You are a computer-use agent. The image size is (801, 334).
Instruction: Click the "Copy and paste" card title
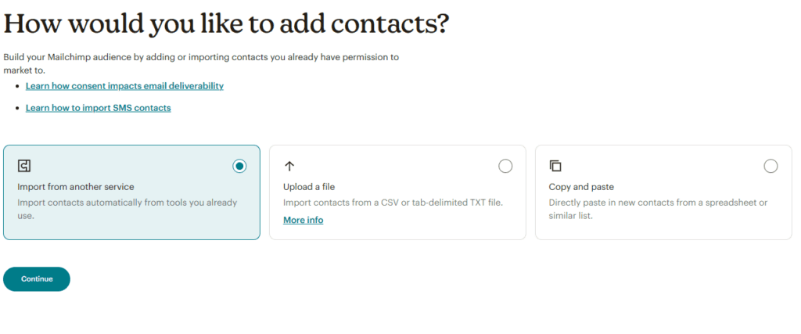[581, 187]
